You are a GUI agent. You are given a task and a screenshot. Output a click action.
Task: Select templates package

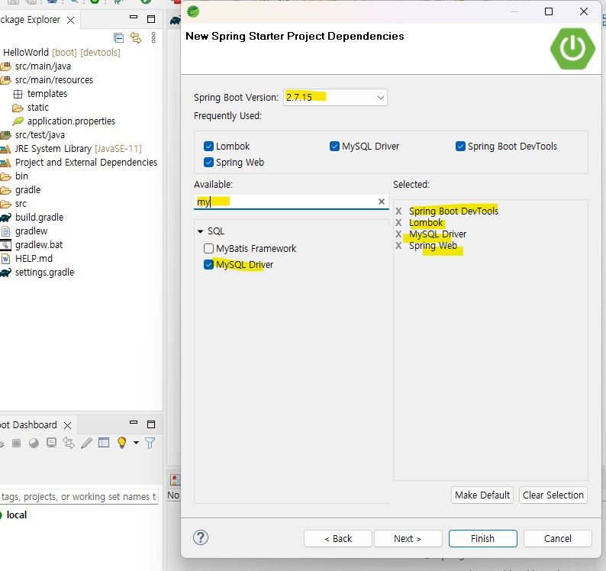47,94
